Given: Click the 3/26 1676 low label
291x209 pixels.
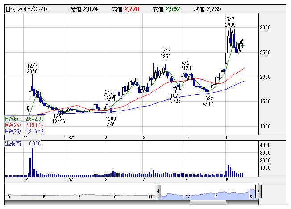Looking at the screenshot, I should (175, 98).
